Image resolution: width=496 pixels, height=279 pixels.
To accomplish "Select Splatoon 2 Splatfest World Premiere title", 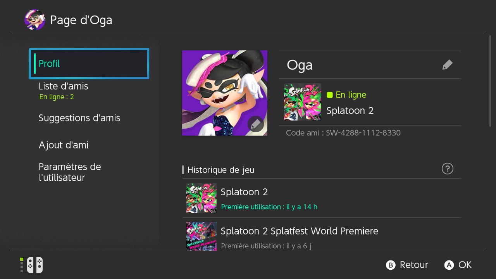I will (300, 231).
